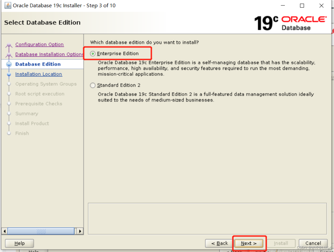The image size is (334, 252).
Task: Click the Configuration Option step marker icon
Action: click(x=9, y=45)
